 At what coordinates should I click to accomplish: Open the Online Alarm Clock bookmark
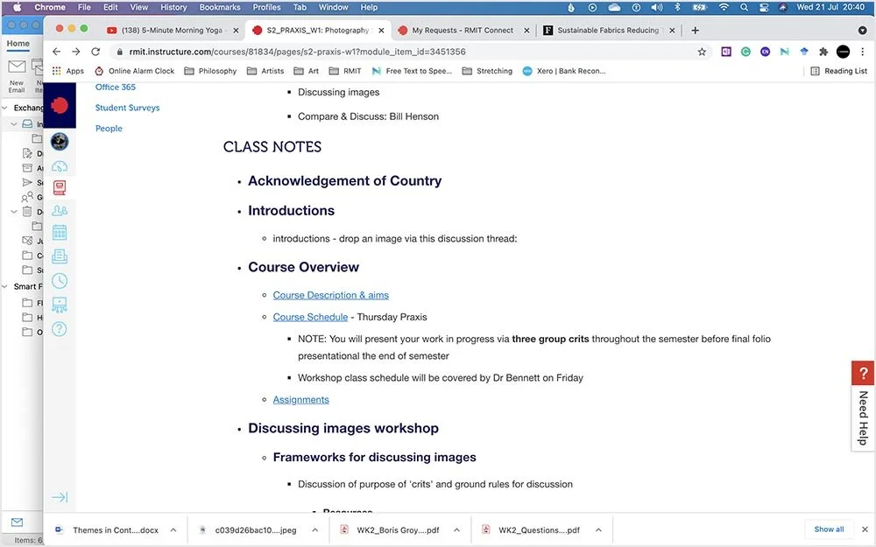pyautogui.click(x=134, y=71)
